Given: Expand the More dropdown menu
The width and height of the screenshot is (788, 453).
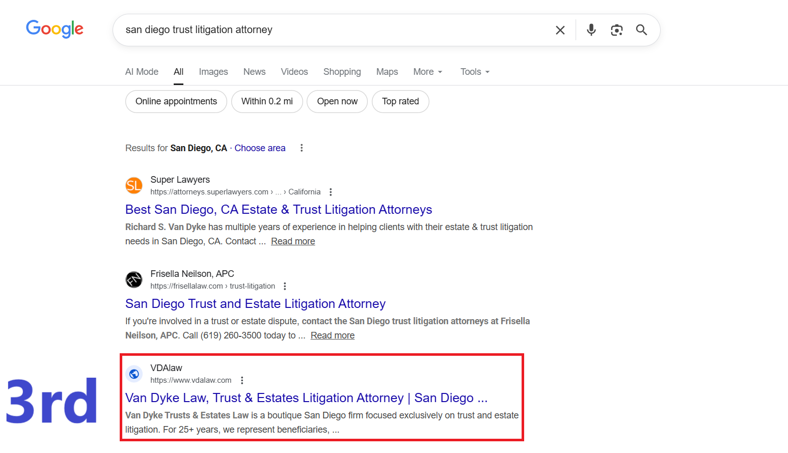Looking at the screenshot, I should pyautogui.click(x=428, y=72).
